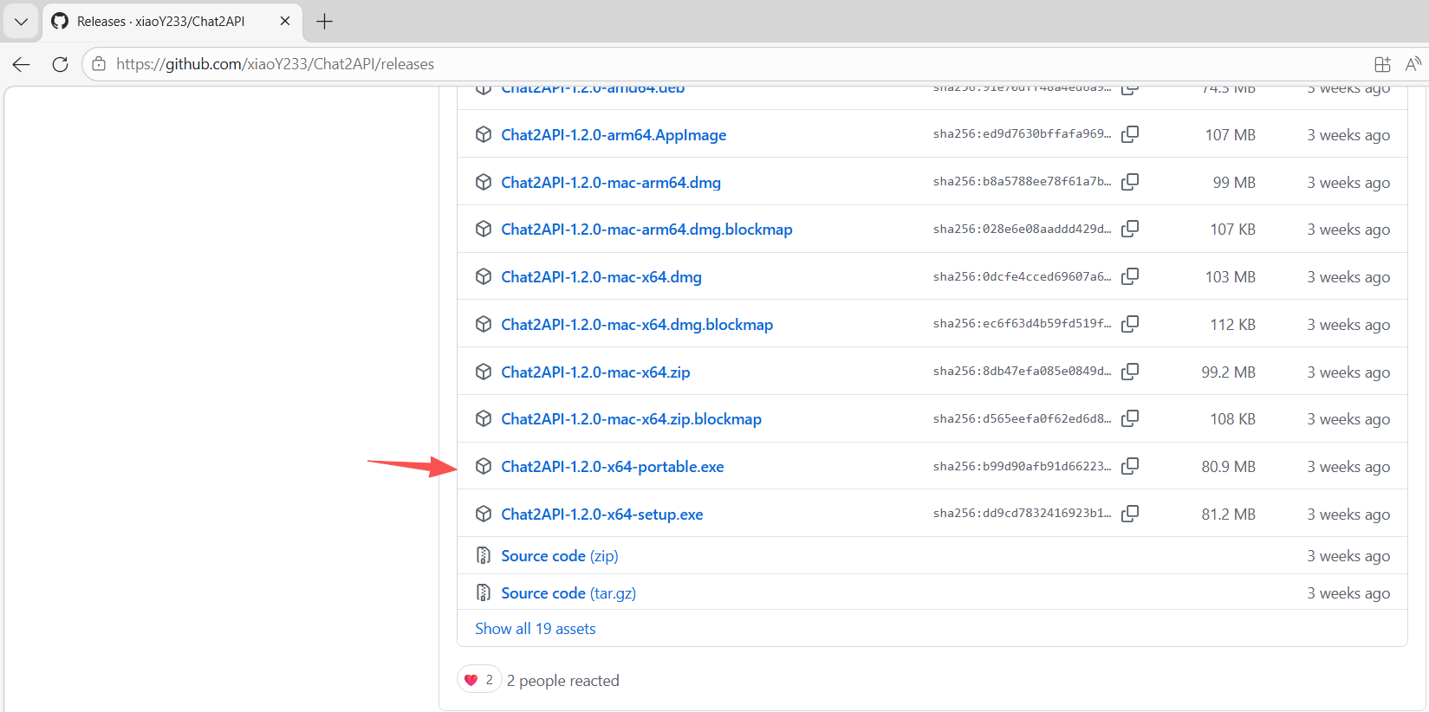Expand list with Show all 19 assets

536,629
